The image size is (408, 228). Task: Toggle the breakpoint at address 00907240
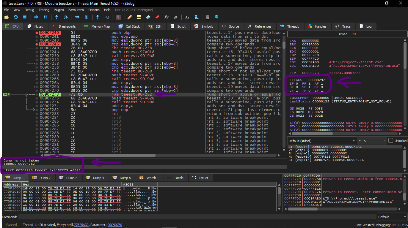pyautogui.click(x=37, y=33)
